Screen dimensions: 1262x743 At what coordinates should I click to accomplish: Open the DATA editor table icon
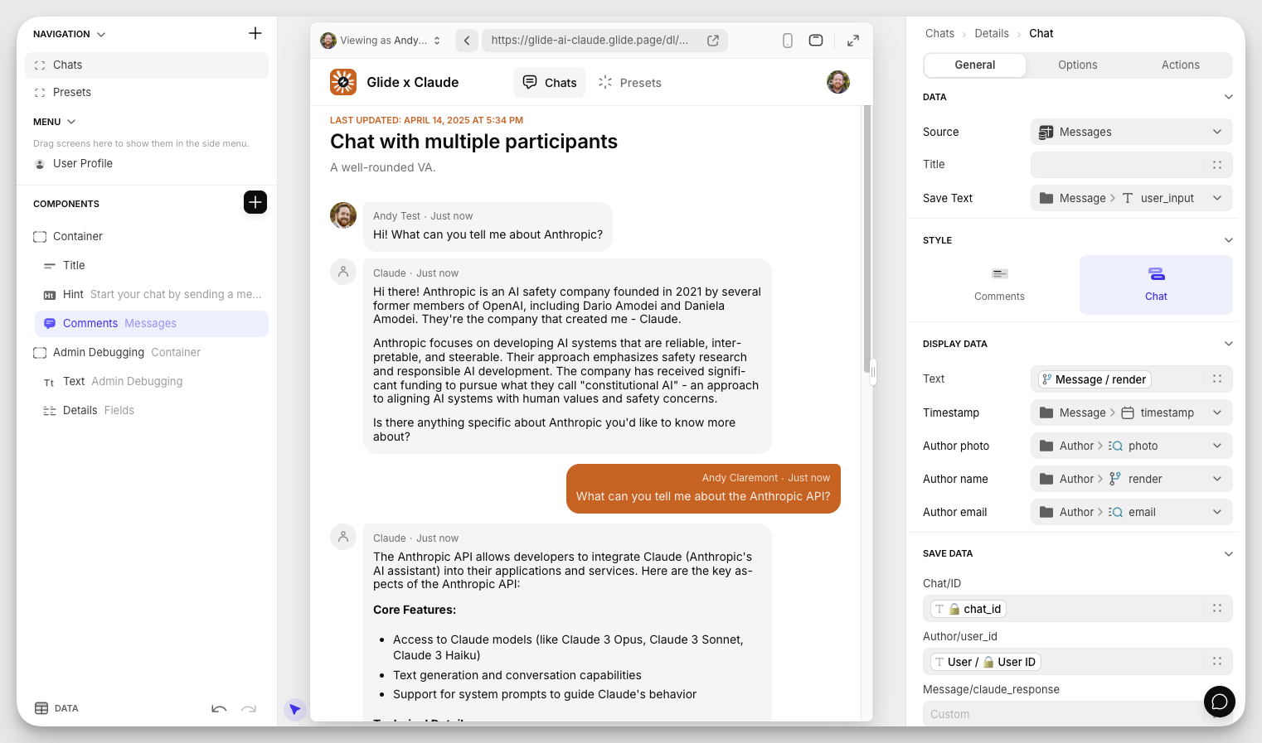(41, 708)
